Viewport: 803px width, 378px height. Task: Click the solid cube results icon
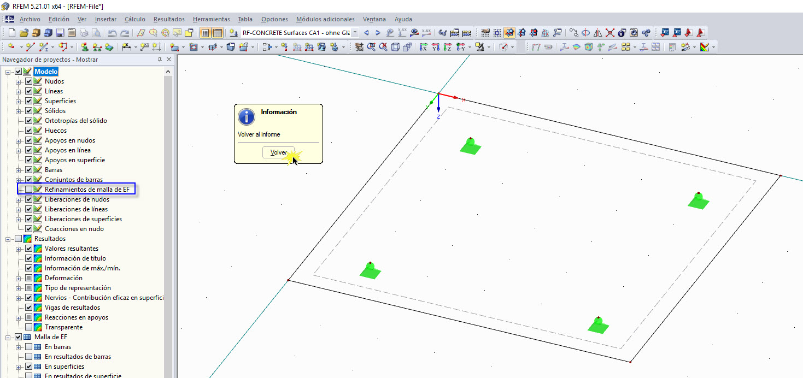(589, 47)
